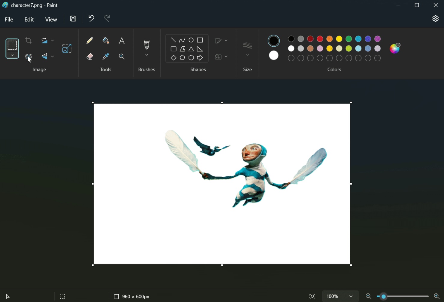
Task: Expand the Rotate options dropdown
Action: (53, 40)
